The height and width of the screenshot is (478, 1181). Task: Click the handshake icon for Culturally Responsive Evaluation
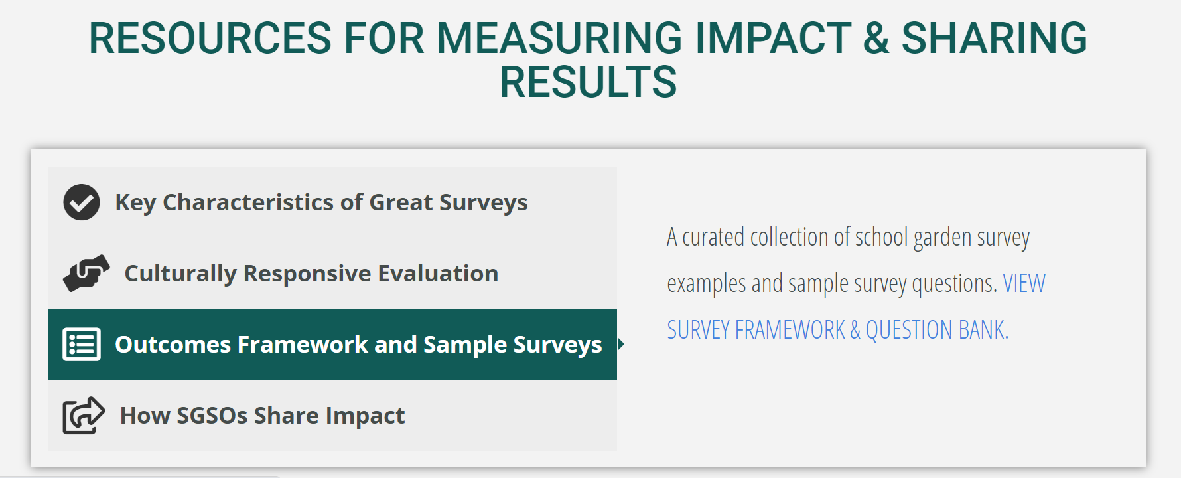(86, 273)
